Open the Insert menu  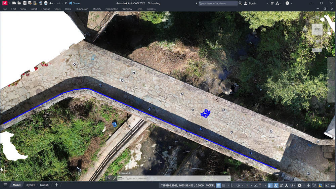coord(34,9)
